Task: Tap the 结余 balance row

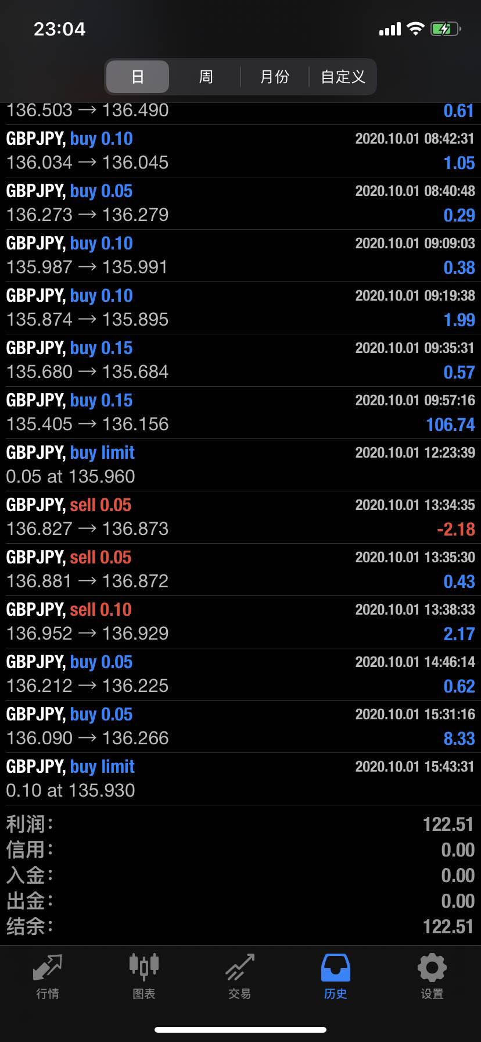Action: tap(240, 927)
